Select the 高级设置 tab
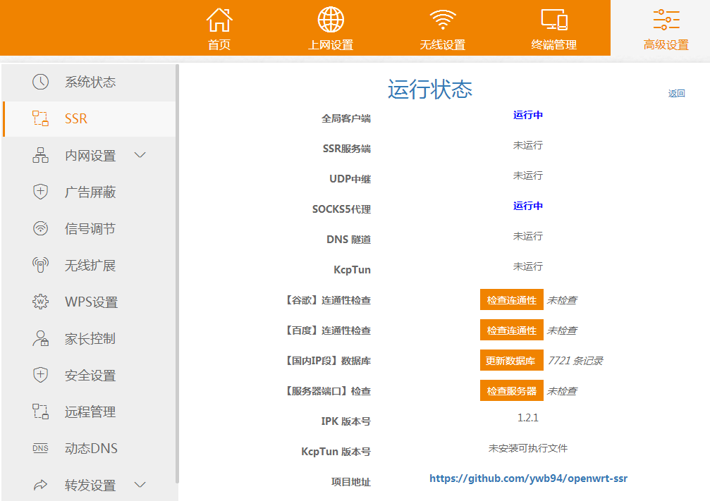 tap(666, 28)
